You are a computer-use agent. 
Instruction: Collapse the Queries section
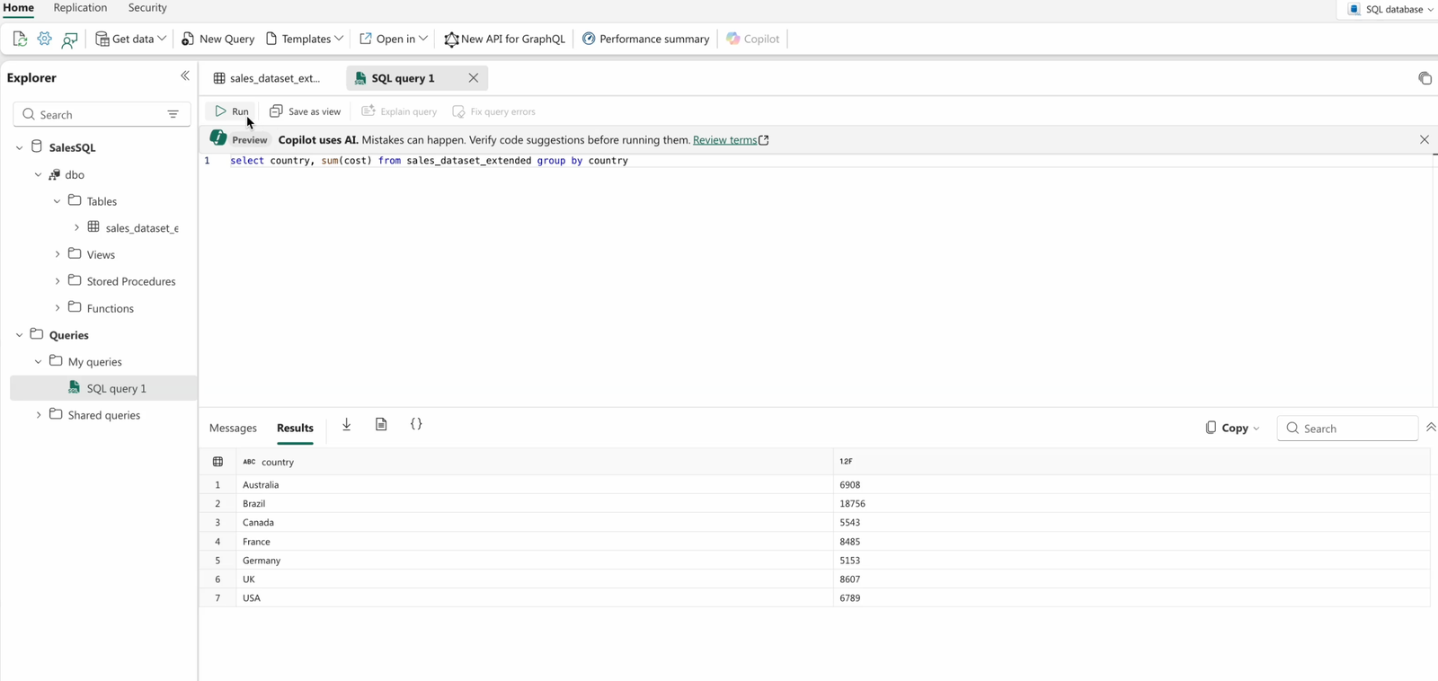tap(19, 335)
